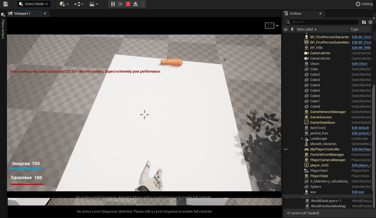This screenshot has height=218, width=376.
Task: Expand the Landscape tree item
Action: [x=302, y=139]
